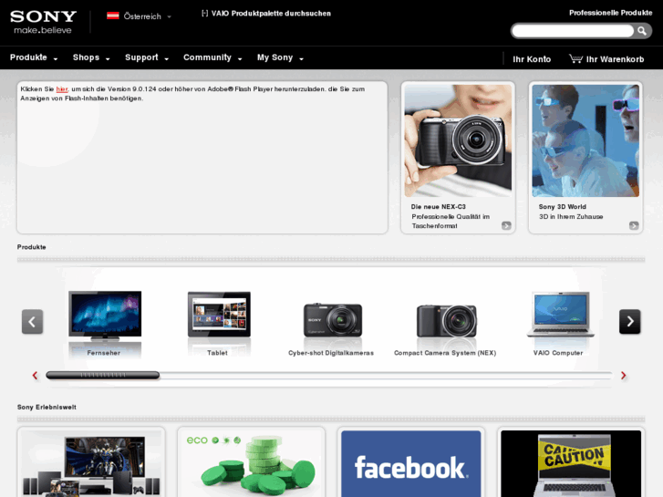Open Ihr Warenkorb link

(615, 59)
